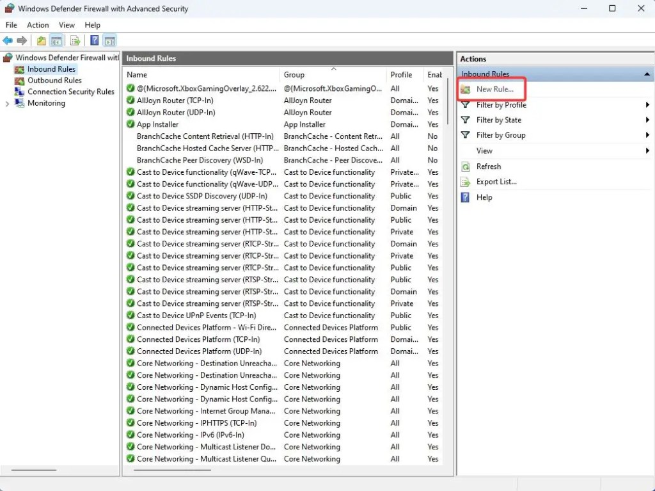The width and height of the screenshot is (655, 491).
Task: Click the Refresh icon in Actions pane
Action: (x=466, y=166)
